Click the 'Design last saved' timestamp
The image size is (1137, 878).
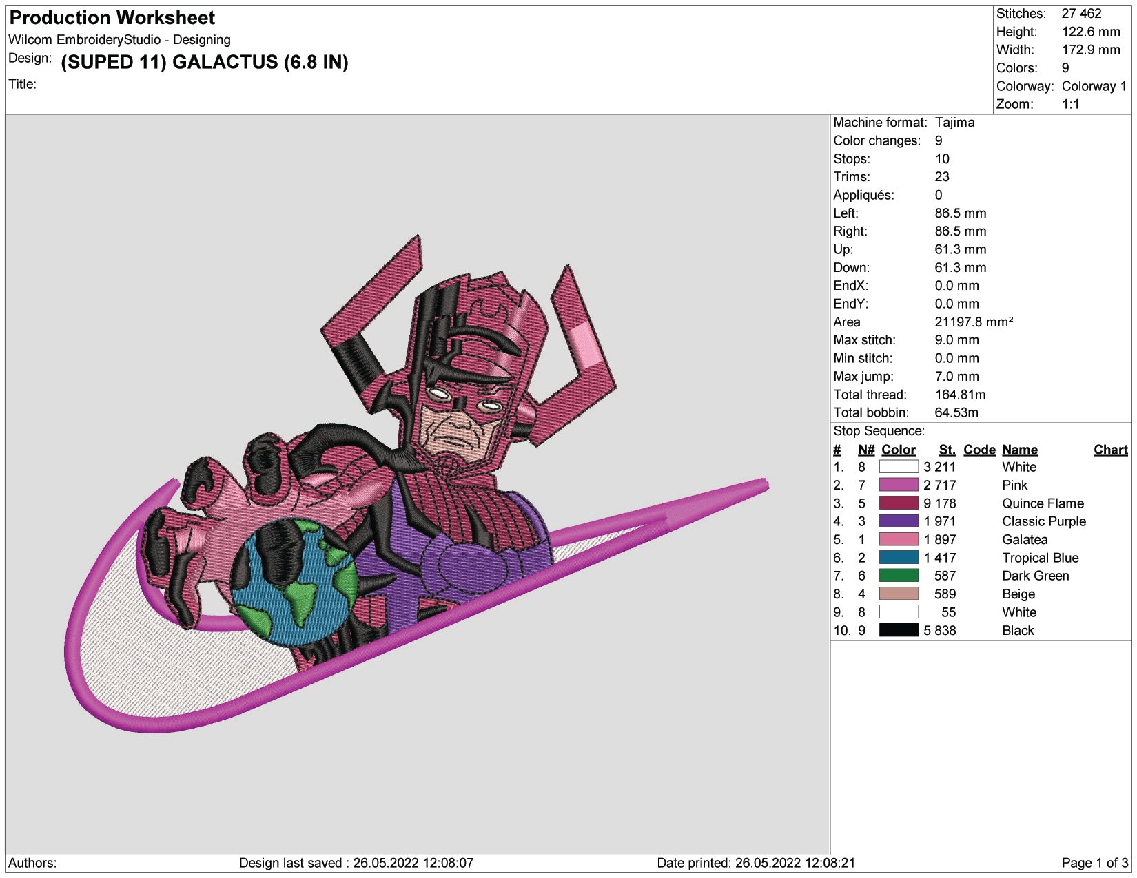coord(356,864)
